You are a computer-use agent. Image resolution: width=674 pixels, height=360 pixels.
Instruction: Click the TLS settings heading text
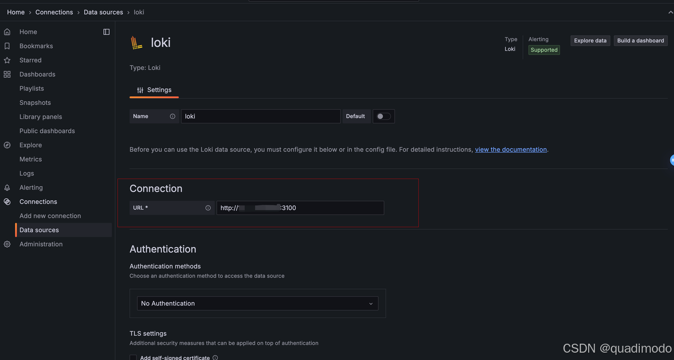click(148, 334)
